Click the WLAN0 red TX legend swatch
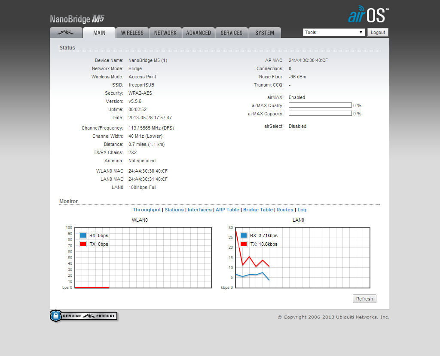Viewport: 440px width, 356px height. click(83, 244)
